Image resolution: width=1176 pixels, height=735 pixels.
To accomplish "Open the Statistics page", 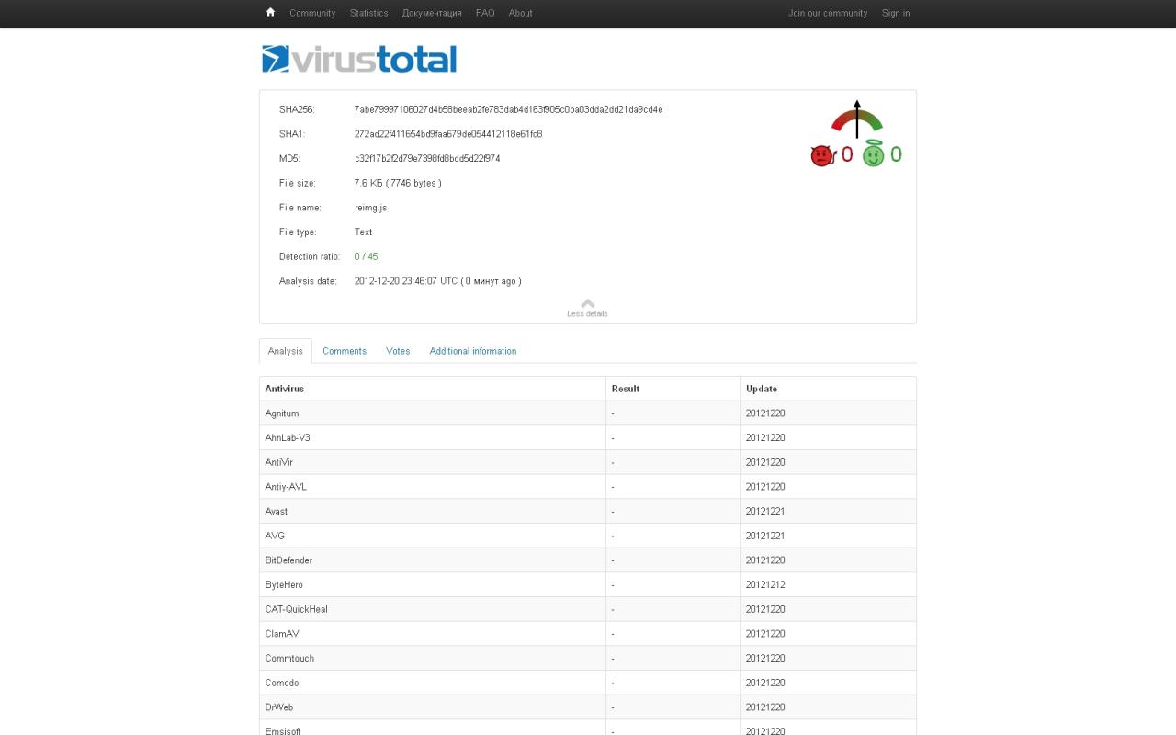I will coord(368,13).
